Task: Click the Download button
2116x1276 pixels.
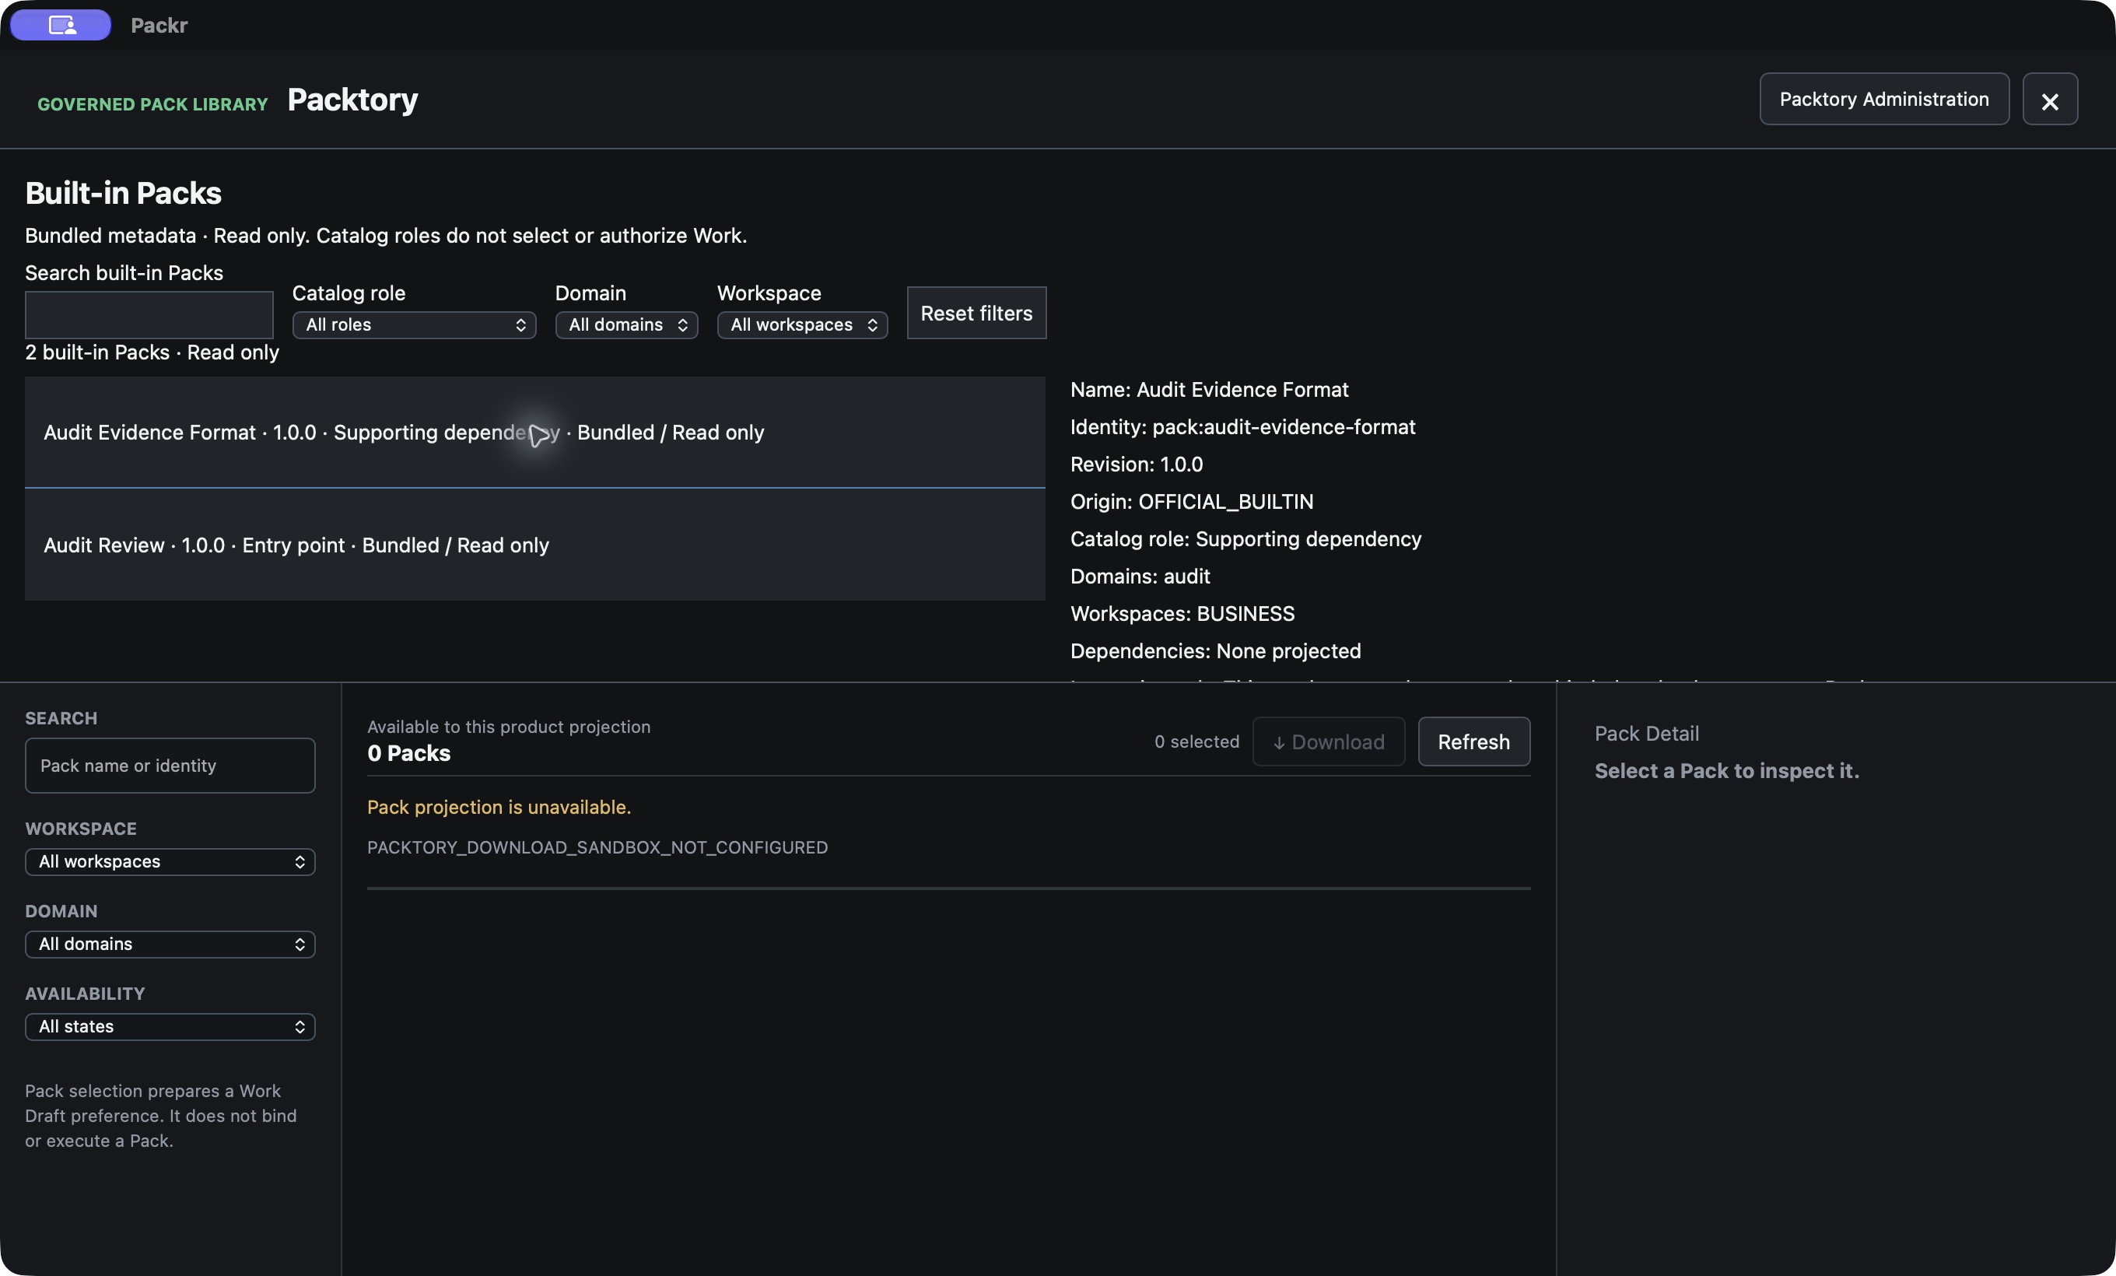Action: pos(1328,742)
